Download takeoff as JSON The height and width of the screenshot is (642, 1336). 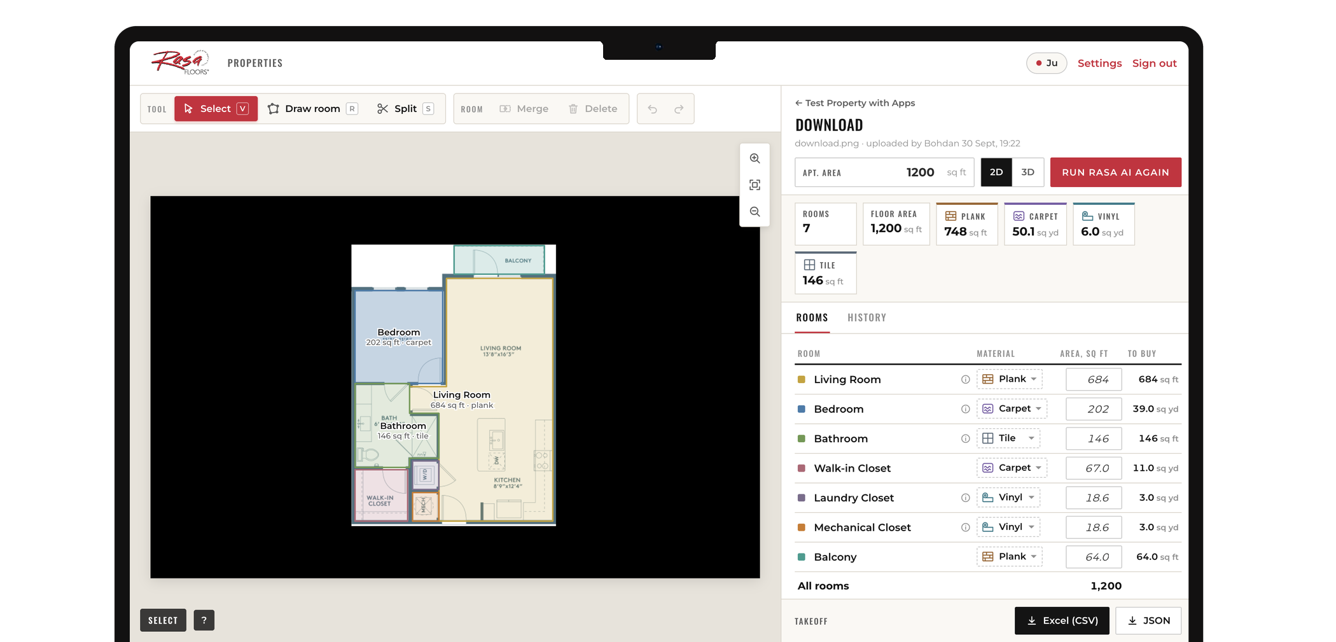coord(1148,620)
